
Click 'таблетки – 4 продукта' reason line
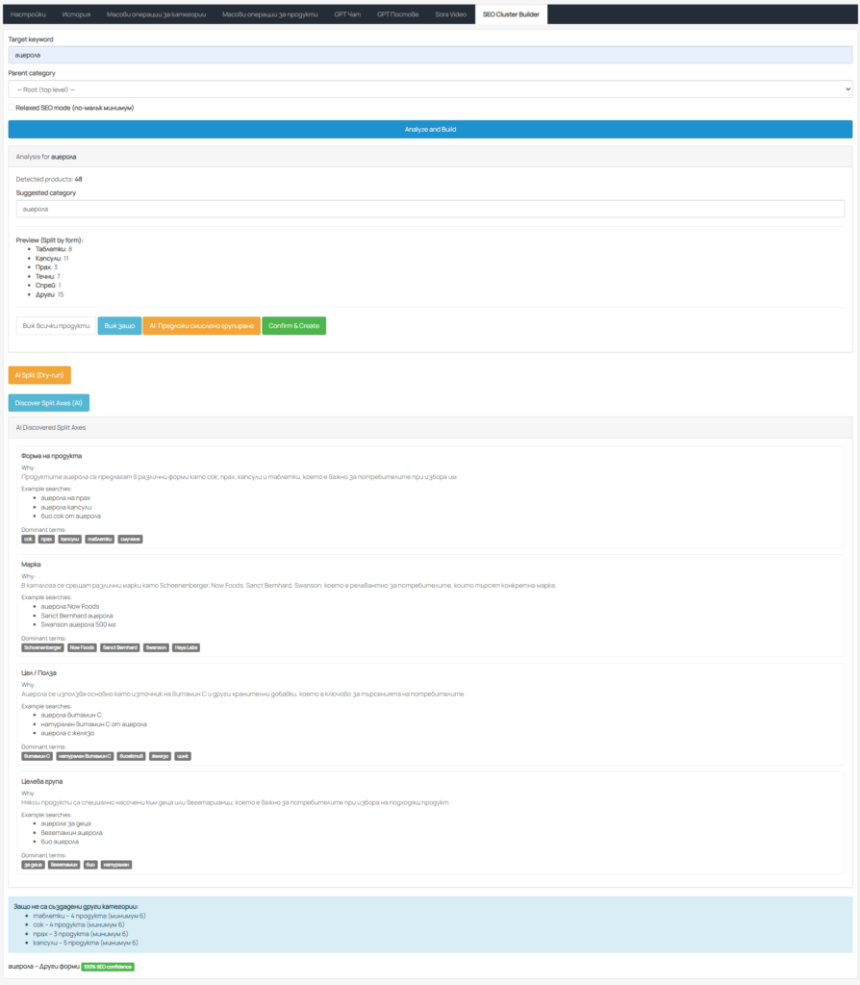pos(89,916)
